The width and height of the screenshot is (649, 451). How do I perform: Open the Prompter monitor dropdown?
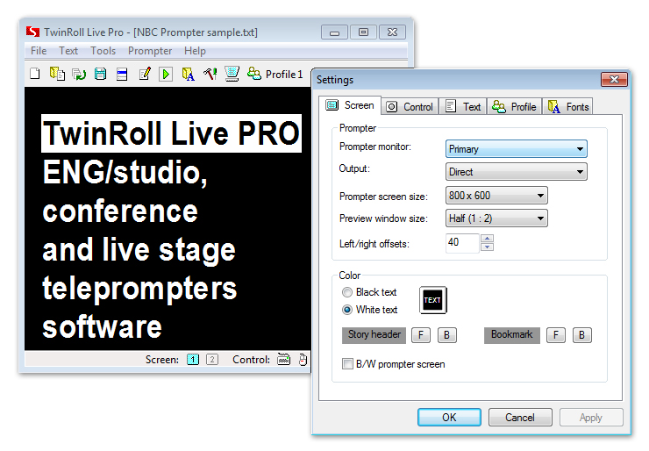click(516, 149)
